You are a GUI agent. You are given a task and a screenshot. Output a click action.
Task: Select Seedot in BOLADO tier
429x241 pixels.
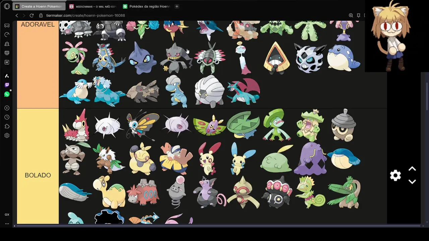coord(344,125)
